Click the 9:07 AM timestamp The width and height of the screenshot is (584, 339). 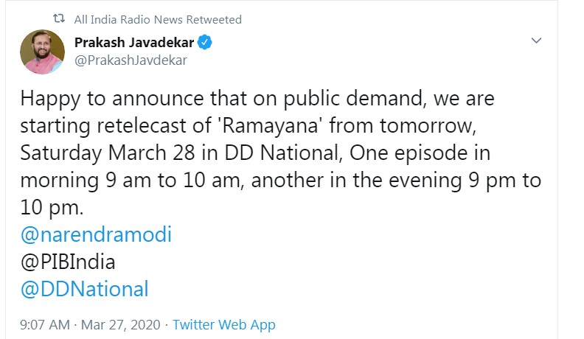[45, 324]
